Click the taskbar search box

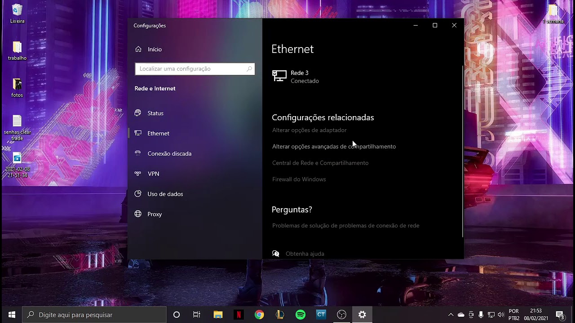[94, 315]
